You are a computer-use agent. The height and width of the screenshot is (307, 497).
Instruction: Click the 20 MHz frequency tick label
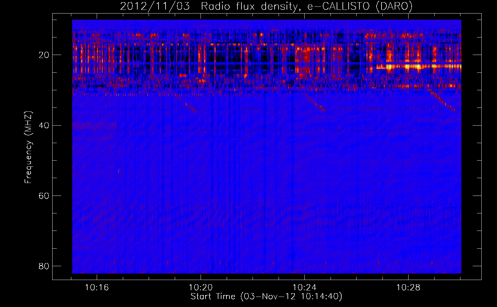coord(44,55)
